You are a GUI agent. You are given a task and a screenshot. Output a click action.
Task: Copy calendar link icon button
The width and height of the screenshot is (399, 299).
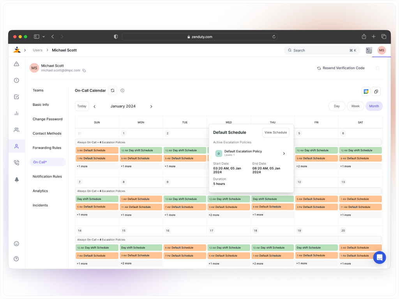[376, 91]
